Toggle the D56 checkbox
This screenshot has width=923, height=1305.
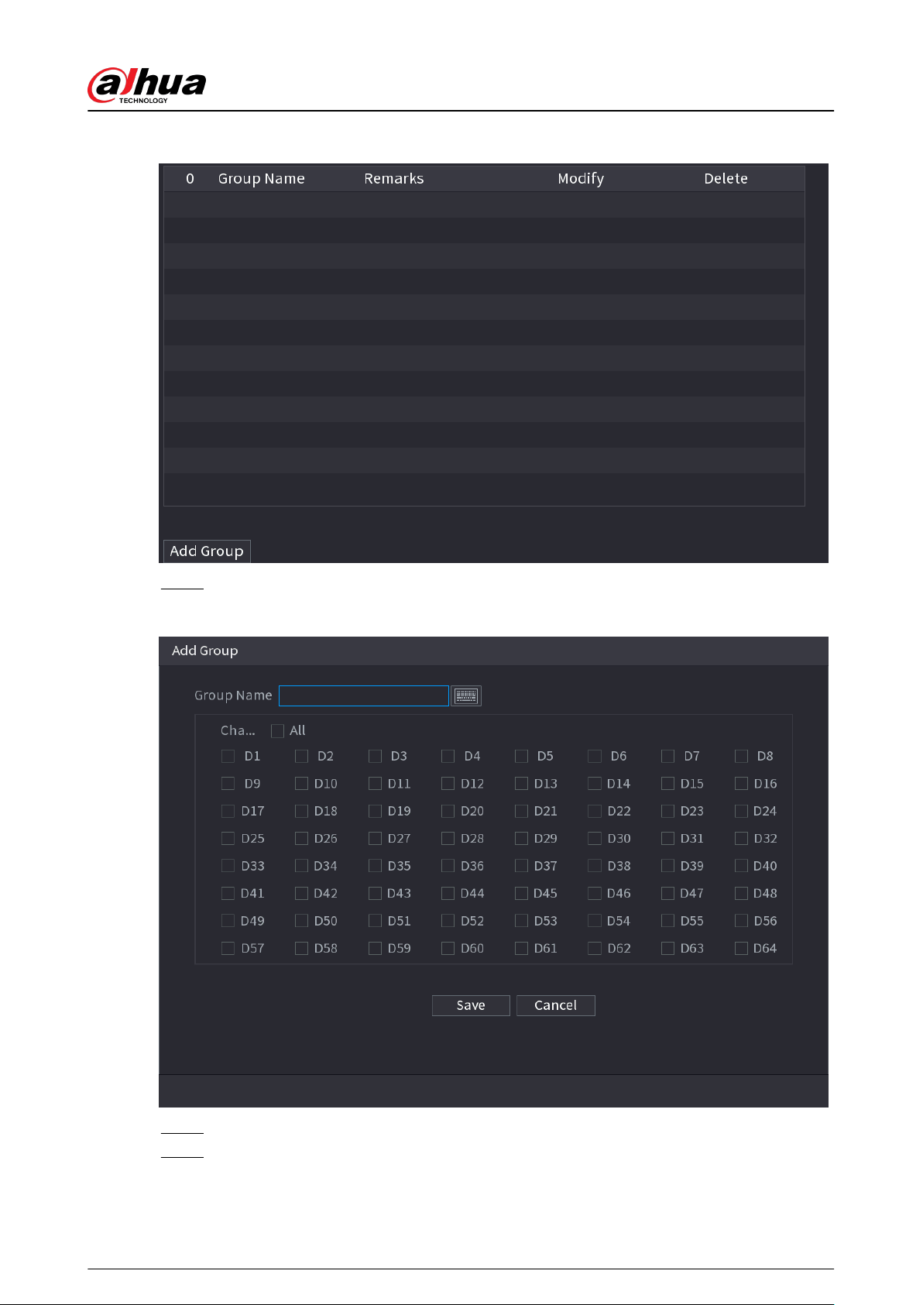click(x=741, y=921)
